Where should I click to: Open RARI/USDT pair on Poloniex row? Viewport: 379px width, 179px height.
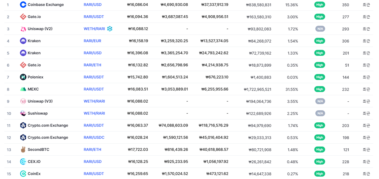[94, 77]
